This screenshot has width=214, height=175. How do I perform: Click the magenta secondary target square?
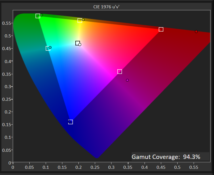point(120,72)
